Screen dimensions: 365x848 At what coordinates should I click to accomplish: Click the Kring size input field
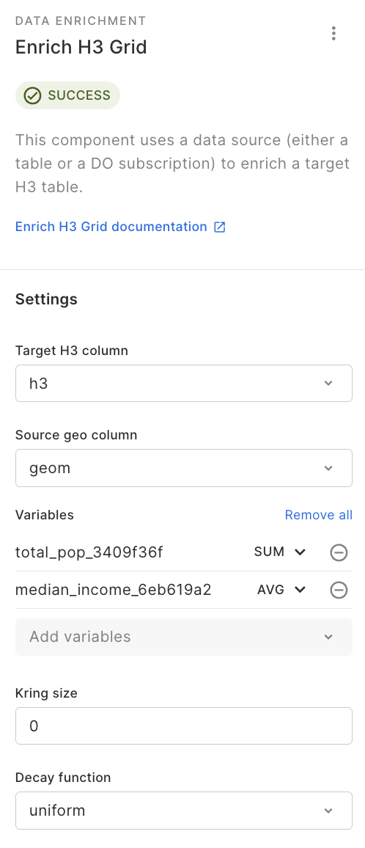click(184, 725)
